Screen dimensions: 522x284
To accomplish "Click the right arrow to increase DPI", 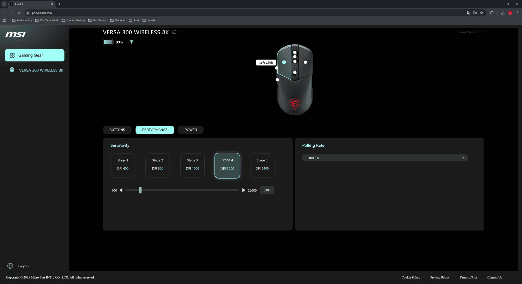I will click(243, 190).
